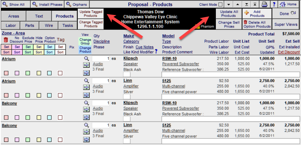
Task: Change group arrow for Atrium Klipsch row
Action: pos(86,65)
